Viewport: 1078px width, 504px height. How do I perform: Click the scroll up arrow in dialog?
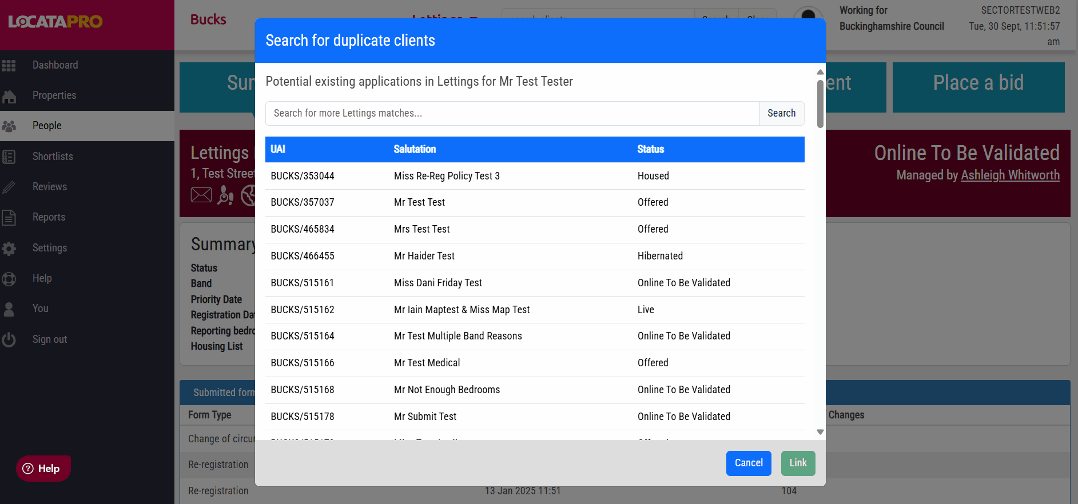[820, 72]
